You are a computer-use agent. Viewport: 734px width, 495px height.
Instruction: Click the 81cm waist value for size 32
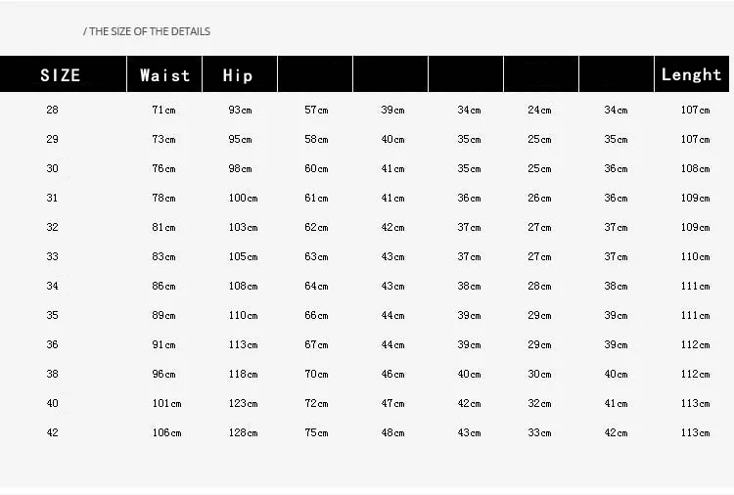163,227
